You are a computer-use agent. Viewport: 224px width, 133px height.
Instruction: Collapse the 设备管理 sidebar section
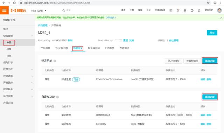32,36
